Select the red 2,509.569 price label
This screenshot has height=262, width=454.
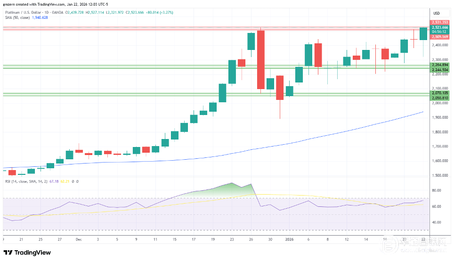pos(440,37)
